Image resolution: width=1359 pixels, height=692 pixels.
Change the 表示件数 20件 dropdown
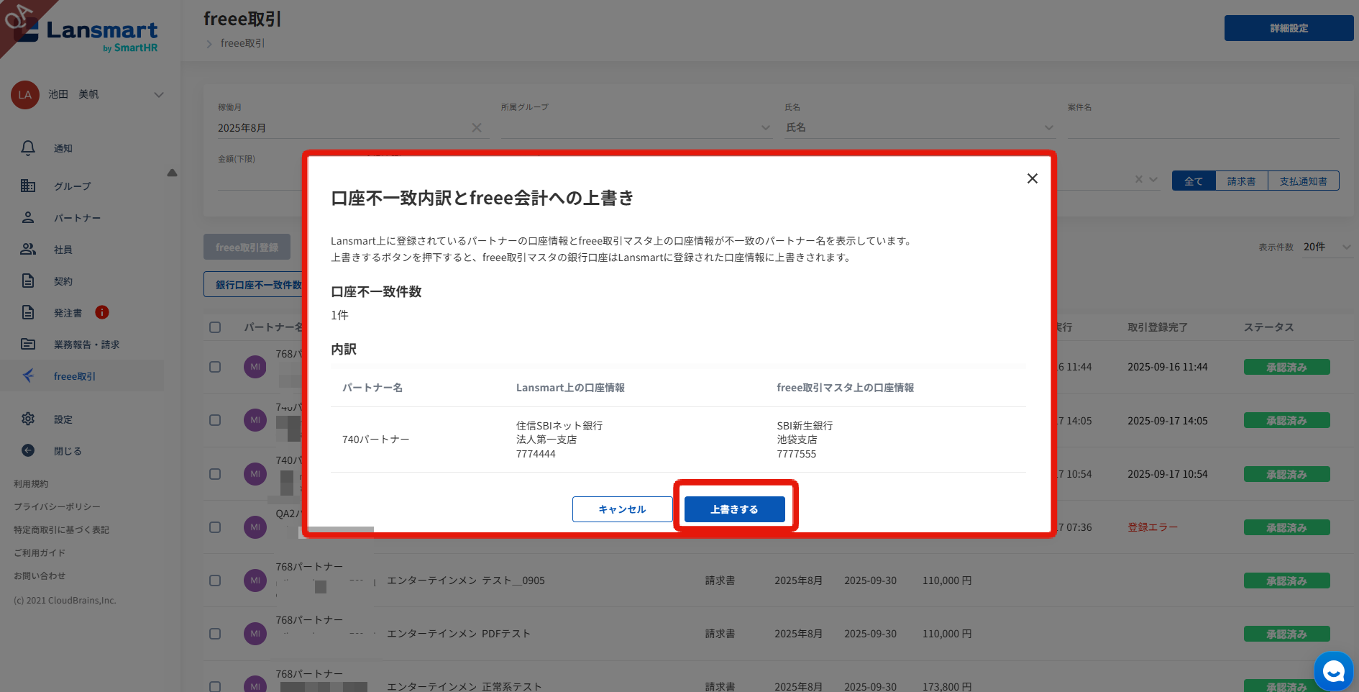1327,247
